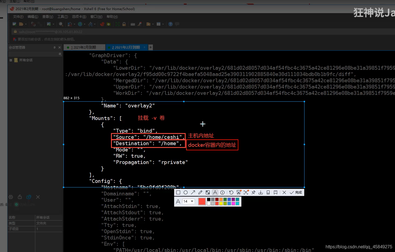
Task: Expand the session properties dropdown arrow
Action: [x=53, y=24]
